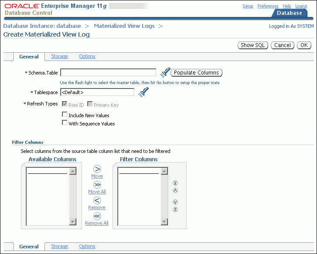Click the Remove text link
The width and height of the screenshot is (317, 254).
click(97, 207)
